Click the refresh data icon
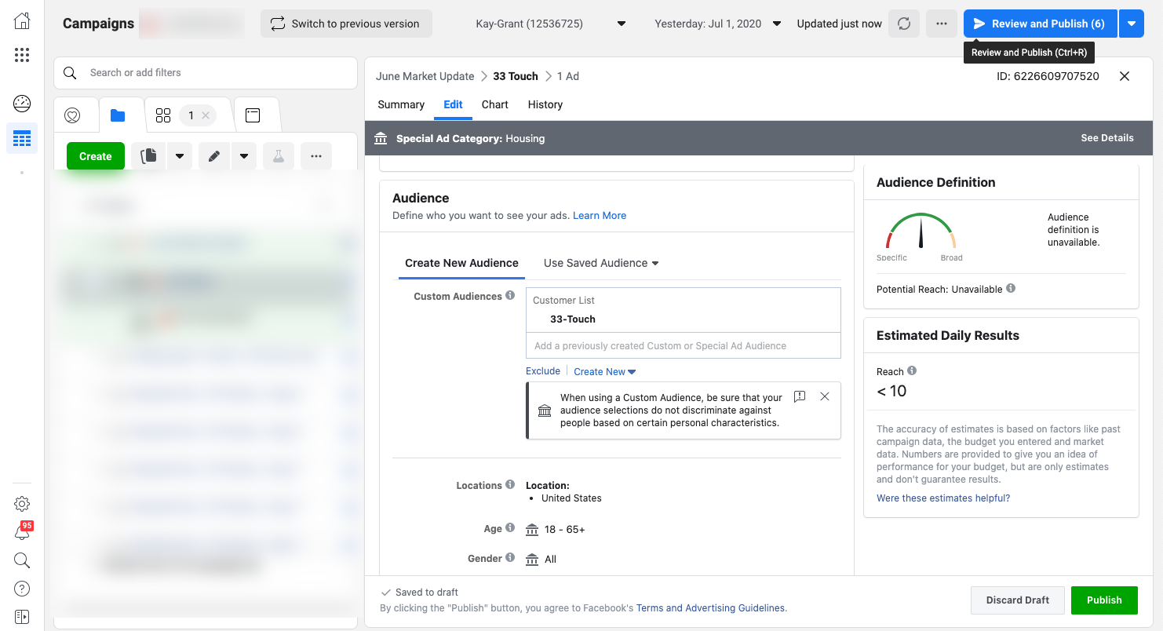 (x=904, y=24)
